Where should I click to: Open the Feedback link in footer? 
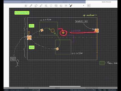[x=6, y=90]
